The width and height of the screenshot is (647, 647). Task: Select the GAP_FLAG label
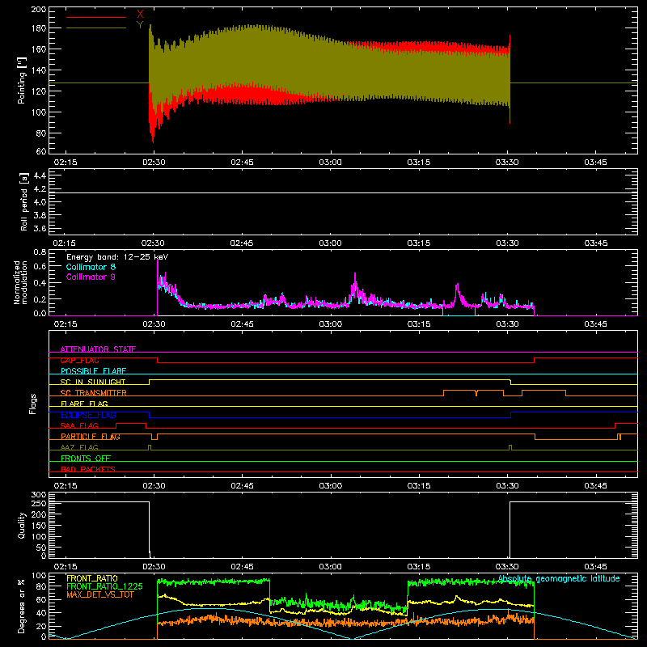point(79,360)
